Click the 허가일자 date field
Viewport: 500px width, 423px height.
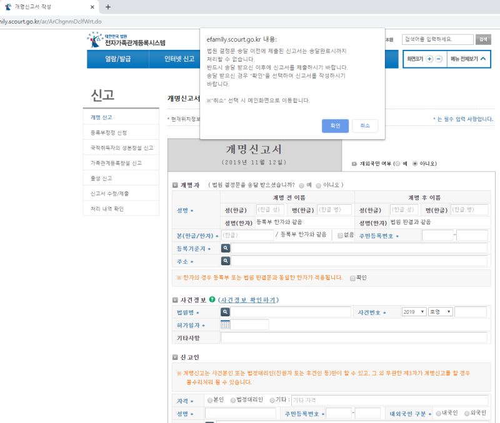pos(249,325)
